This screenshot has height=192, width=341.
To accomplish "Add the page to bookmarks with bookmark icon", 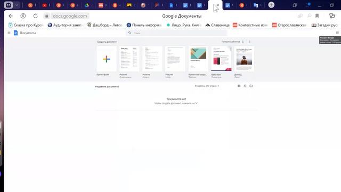I will [x=317, y=15].
